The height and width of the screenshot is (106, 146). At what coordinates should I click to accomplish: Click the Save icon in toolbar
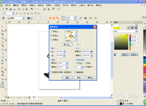[11, 9]
